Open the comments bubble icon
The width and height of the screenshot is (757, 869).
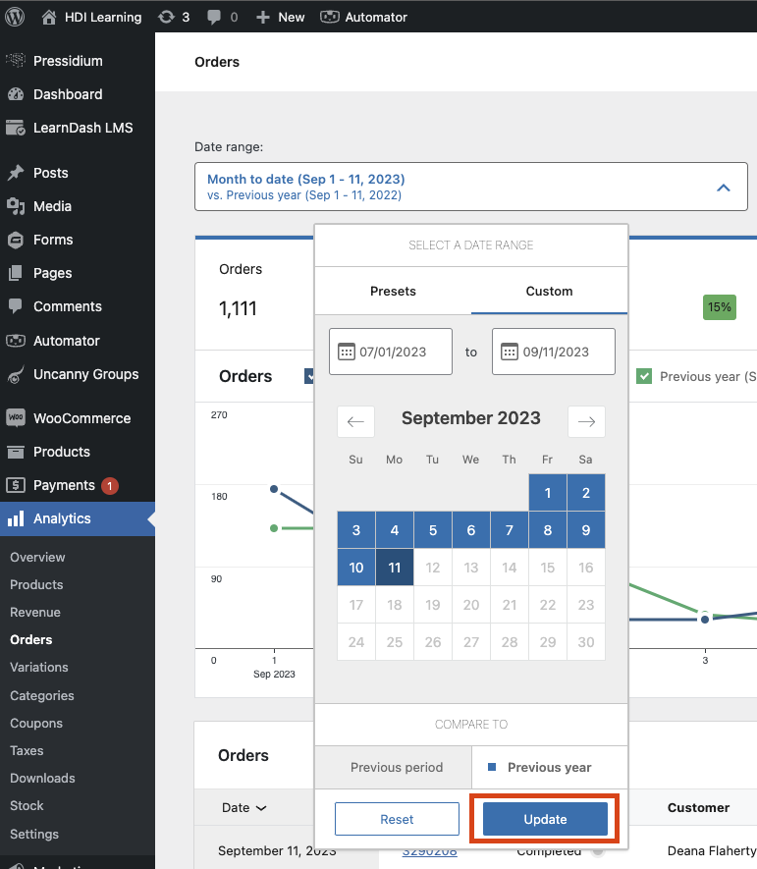[213, 17]
